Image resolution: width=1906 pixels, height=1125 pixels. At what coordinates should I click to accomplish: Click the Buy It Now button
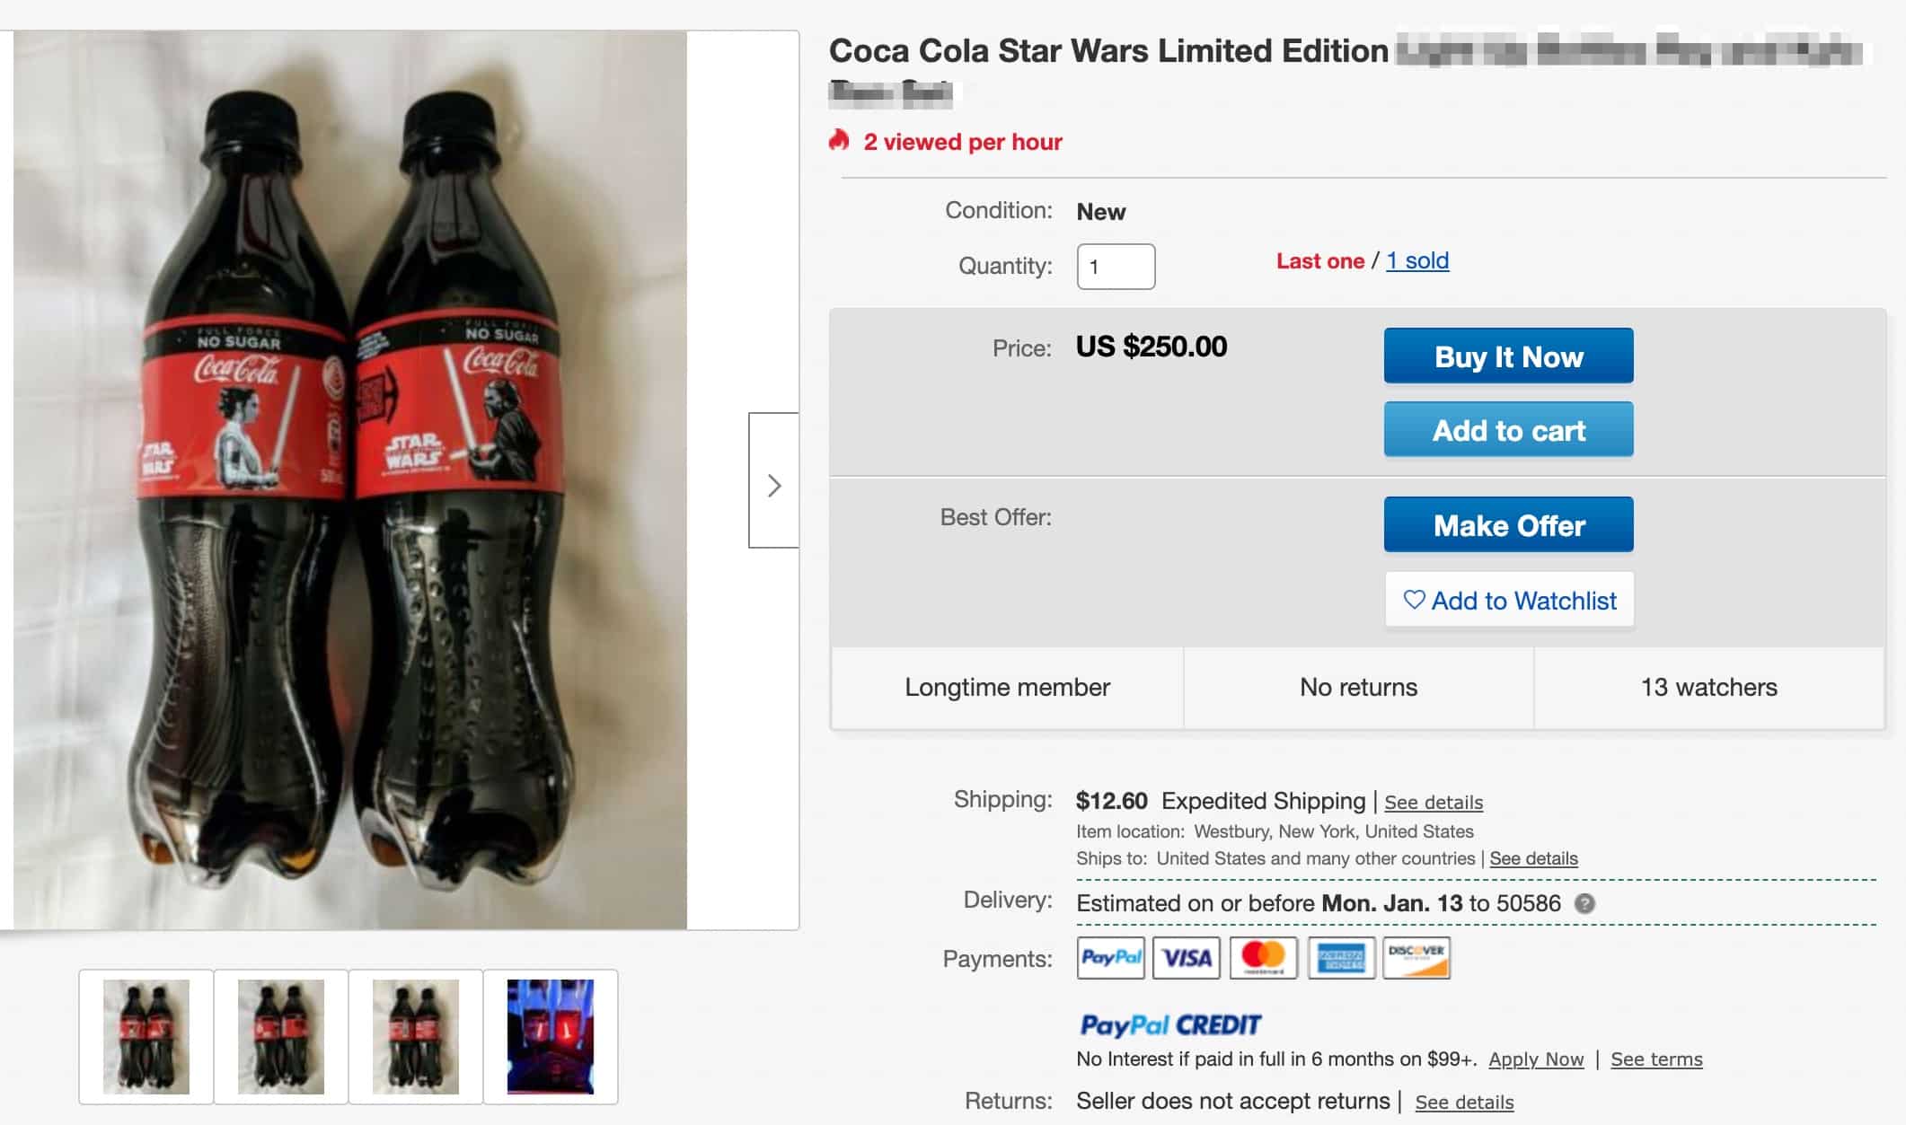pos(1508,356)
